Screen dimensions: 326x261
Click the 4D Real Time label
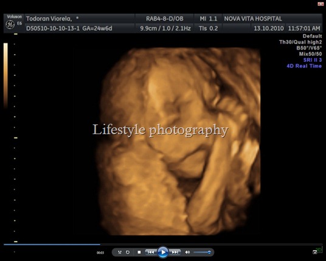[304, 66]
